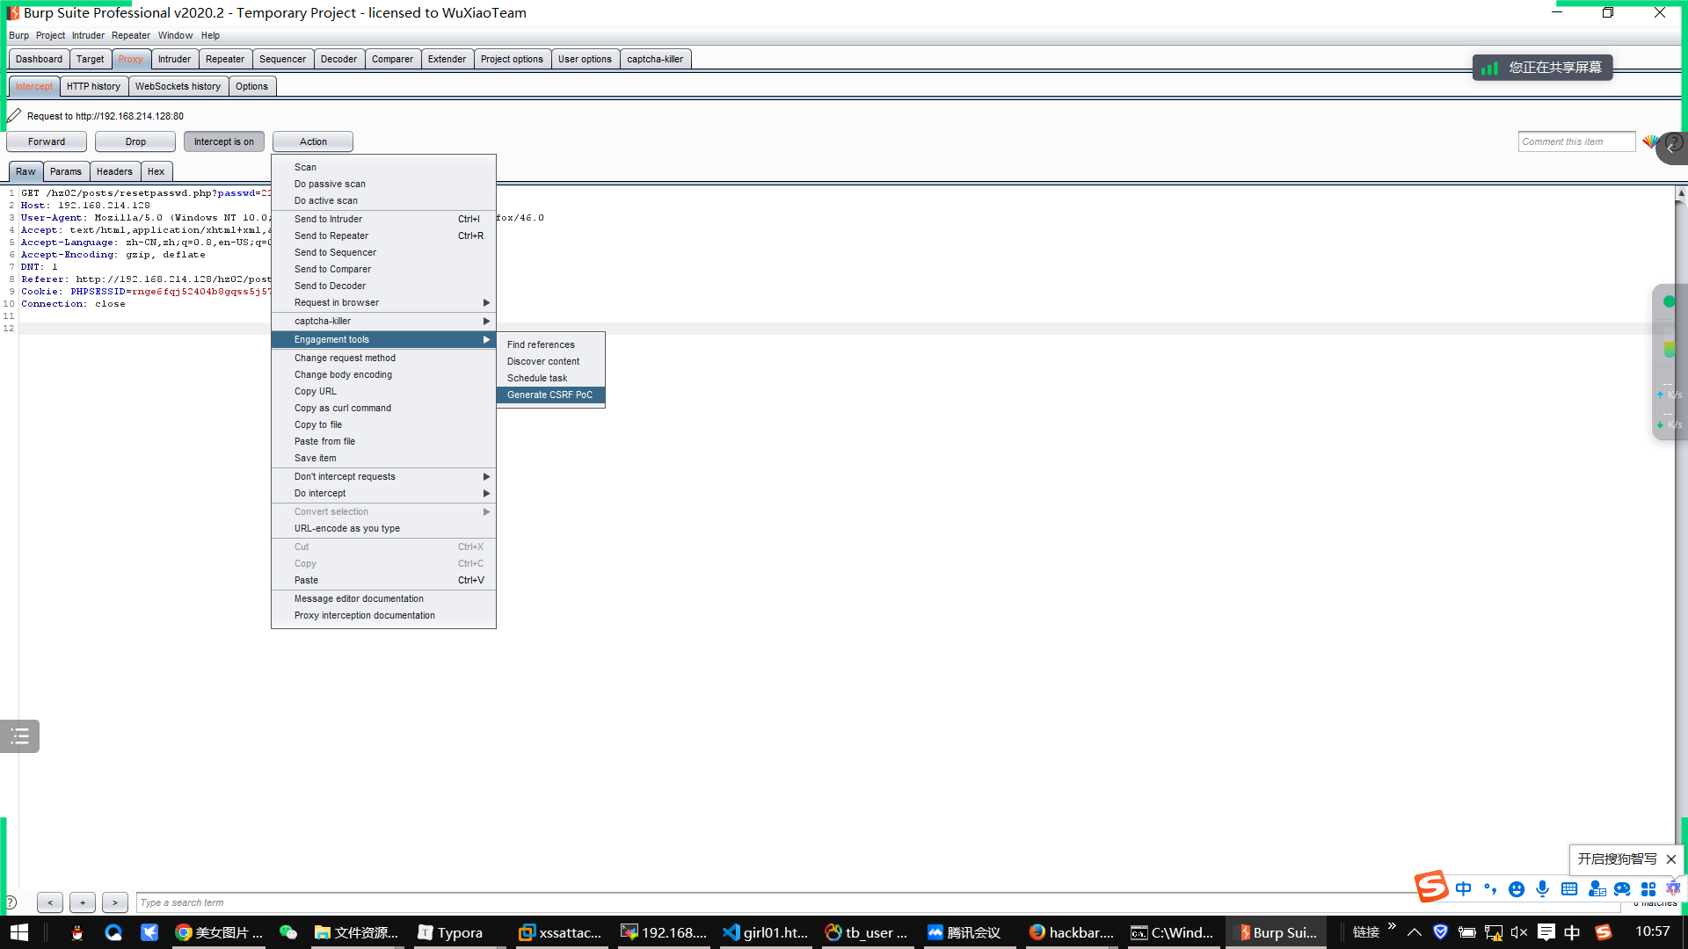Select Copy as curl command

pos(383,408)
